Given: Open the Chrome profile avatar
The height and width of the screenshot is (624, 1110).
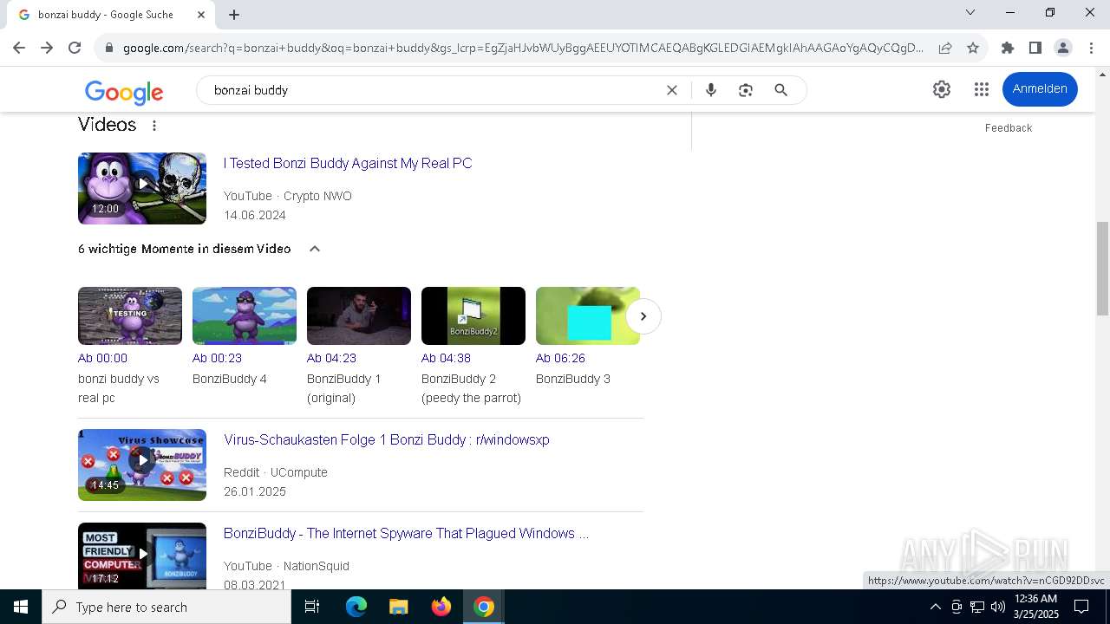Looking at the screenshot, I should point(1063,48).
